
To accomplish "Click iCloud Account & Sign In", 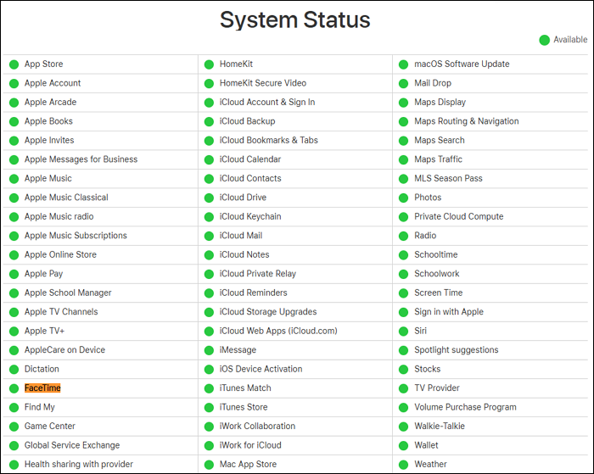I will (267, 103).
